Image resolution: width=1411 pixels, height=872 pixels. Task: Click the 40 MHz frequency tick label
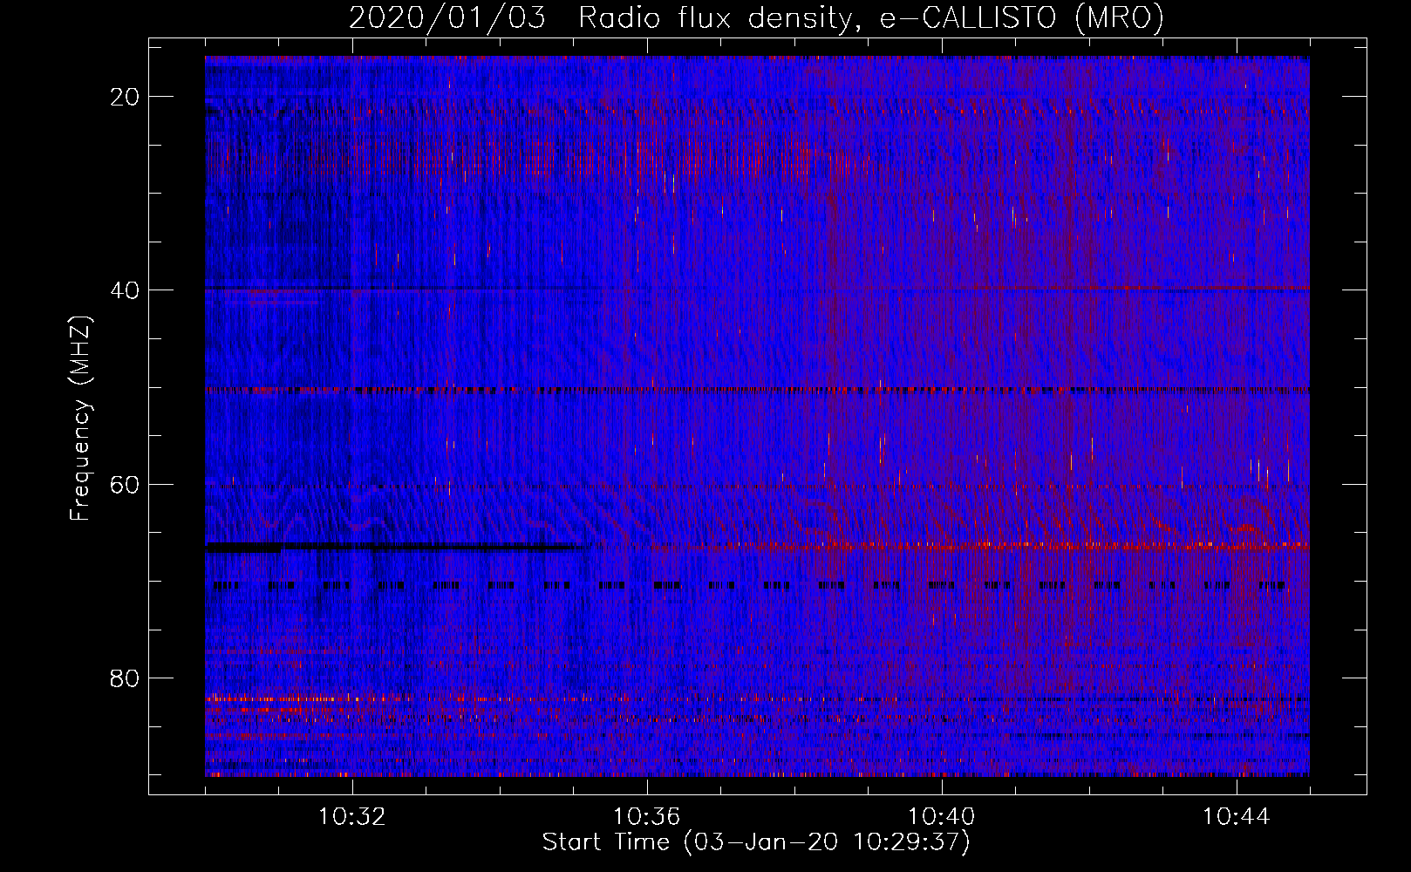tap(125, 290)
